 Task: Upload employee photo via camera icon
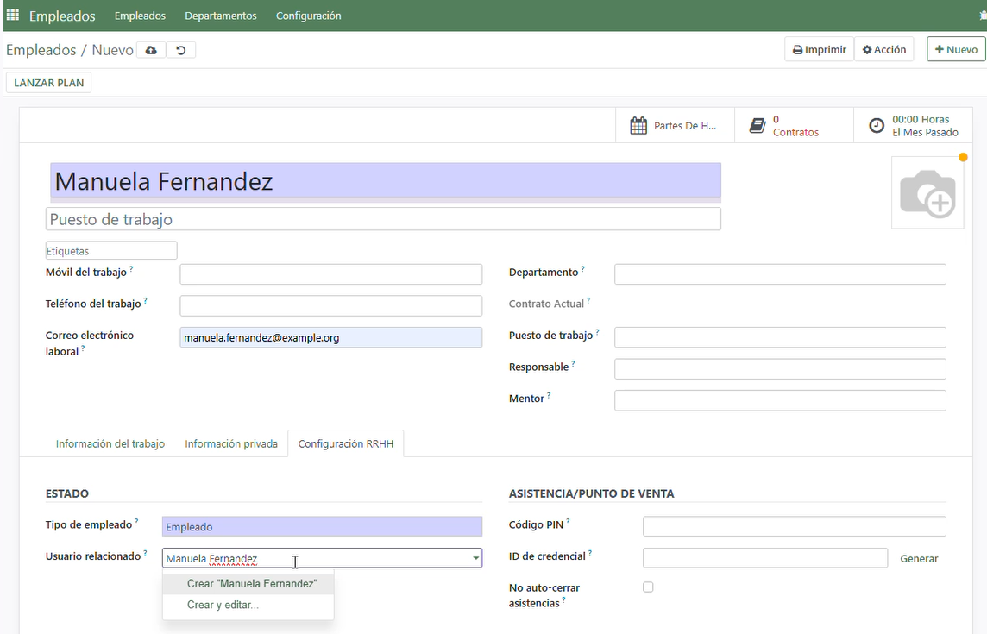click(927, 192)
